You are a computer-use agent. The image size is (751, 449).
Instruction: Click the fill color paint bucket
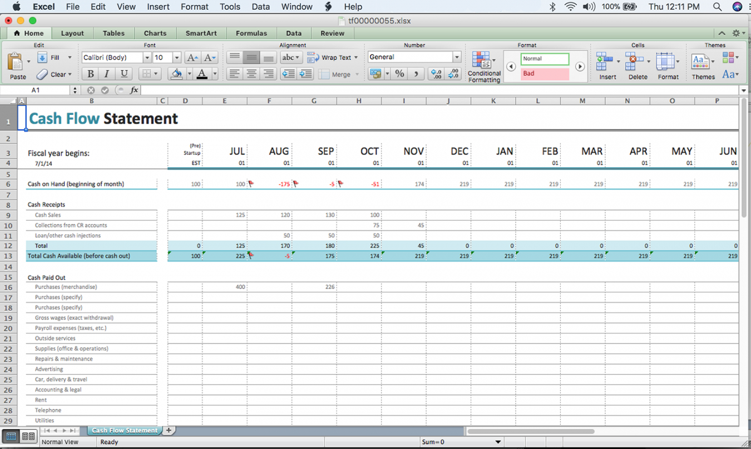(x=176, y=74)
